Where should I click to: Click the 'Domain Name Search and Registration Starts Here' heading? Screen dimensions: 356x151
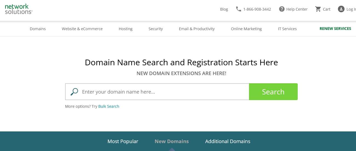(x=181, y=63)
